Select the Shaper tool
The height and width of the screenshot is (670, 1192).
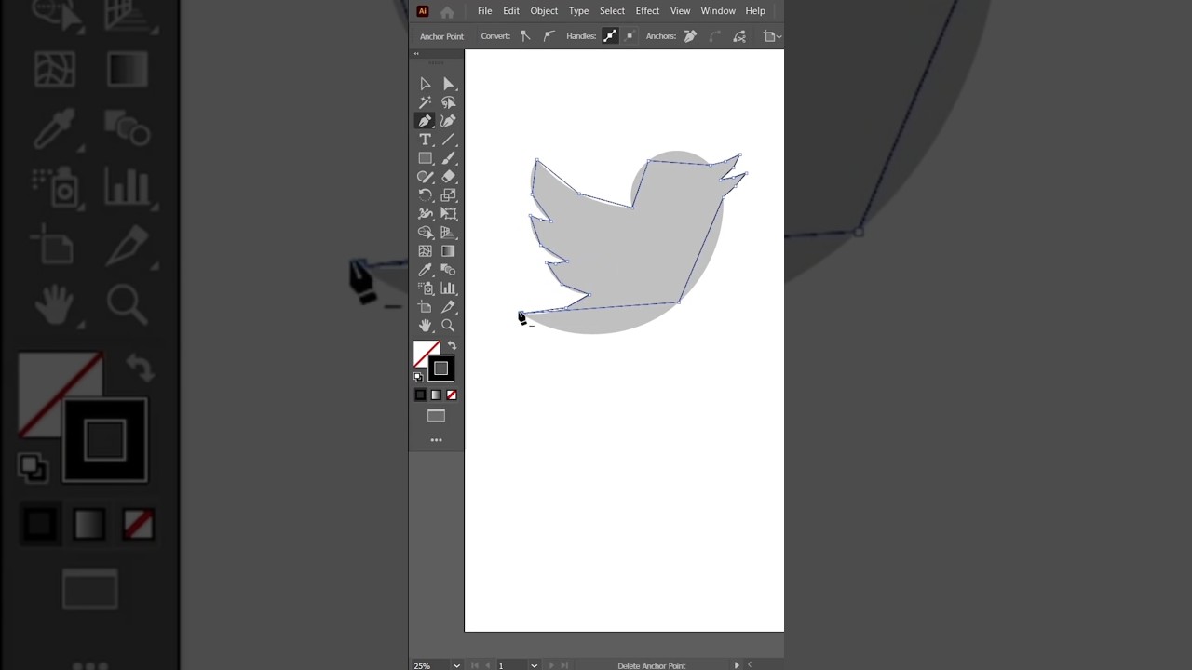point(425,177)
